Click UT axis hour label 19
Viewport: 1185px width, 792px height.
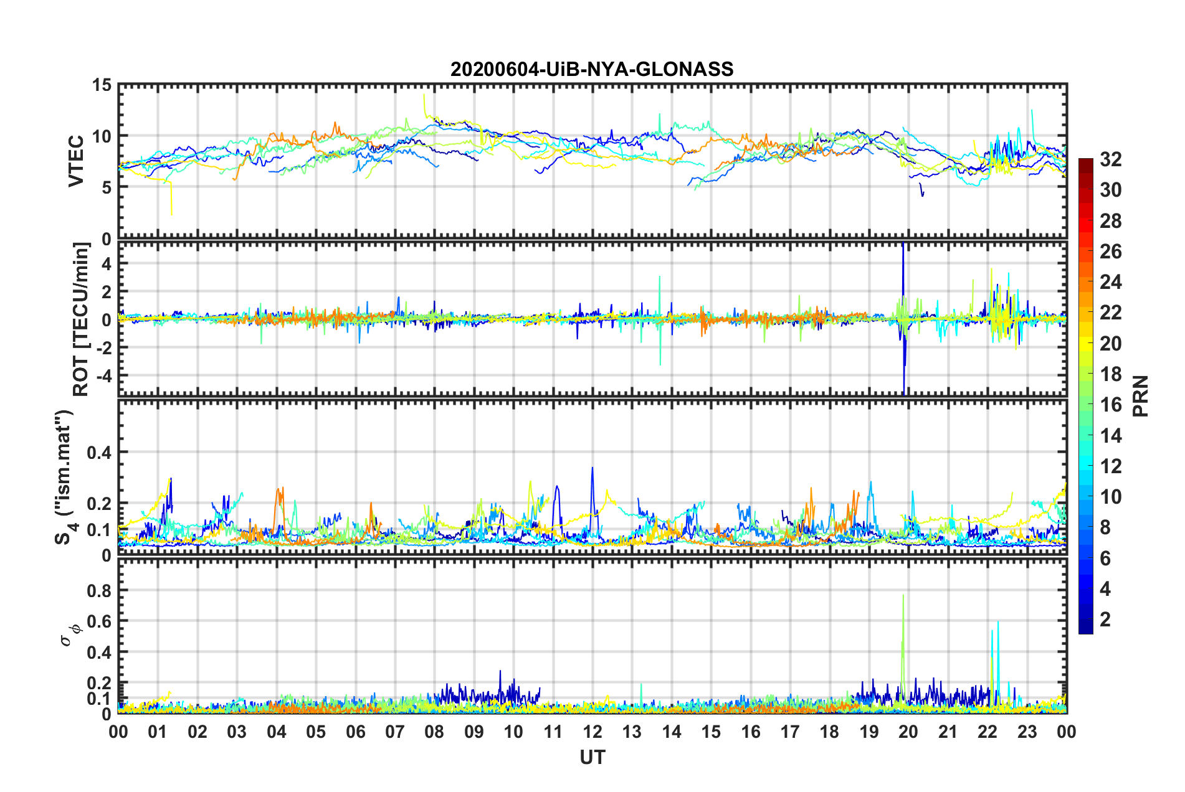(x=869, y=732)
